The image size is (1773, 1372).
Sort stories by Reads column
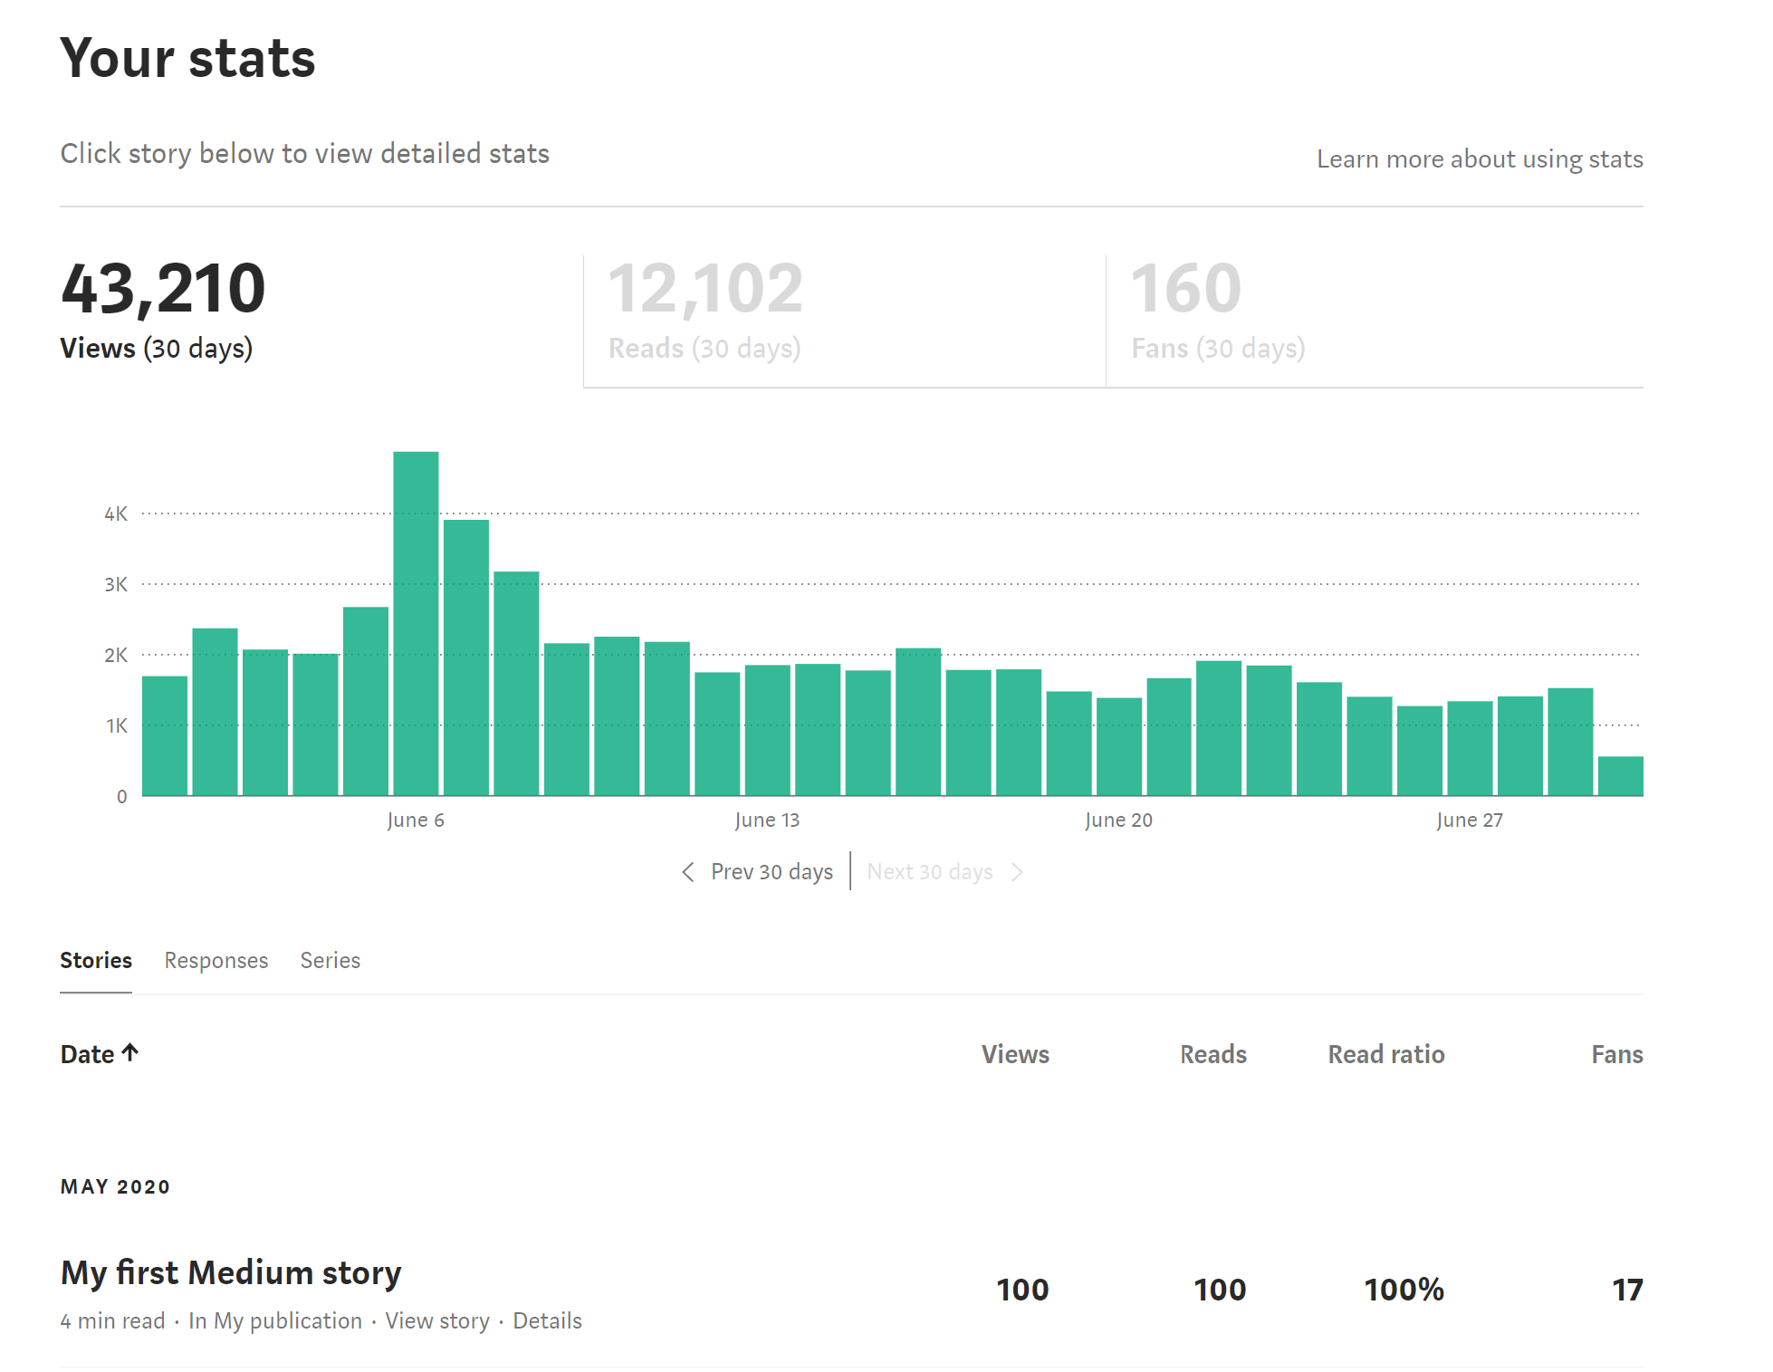[x=1212, y=1054]
